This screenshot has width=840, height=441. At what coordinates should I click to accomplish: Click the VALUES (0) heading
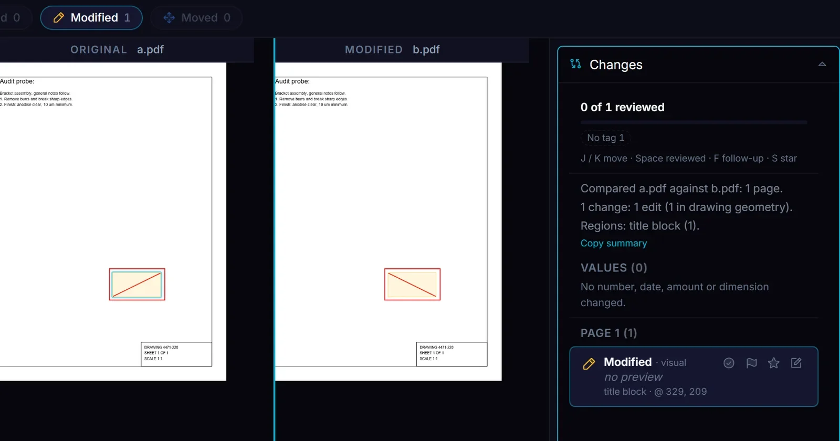[x=614, y=268]
